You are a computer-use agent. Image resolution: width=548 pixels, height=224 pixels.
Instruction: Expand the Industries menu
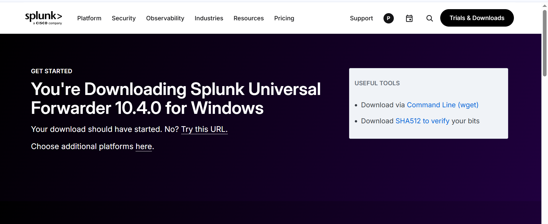tap(209, 18)
